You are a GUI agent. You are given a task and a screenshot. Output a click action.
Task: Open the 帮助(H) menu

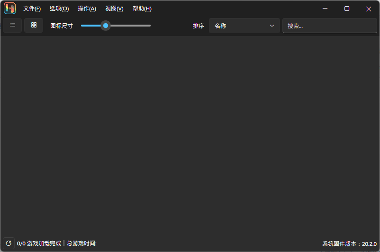point(142,9)
